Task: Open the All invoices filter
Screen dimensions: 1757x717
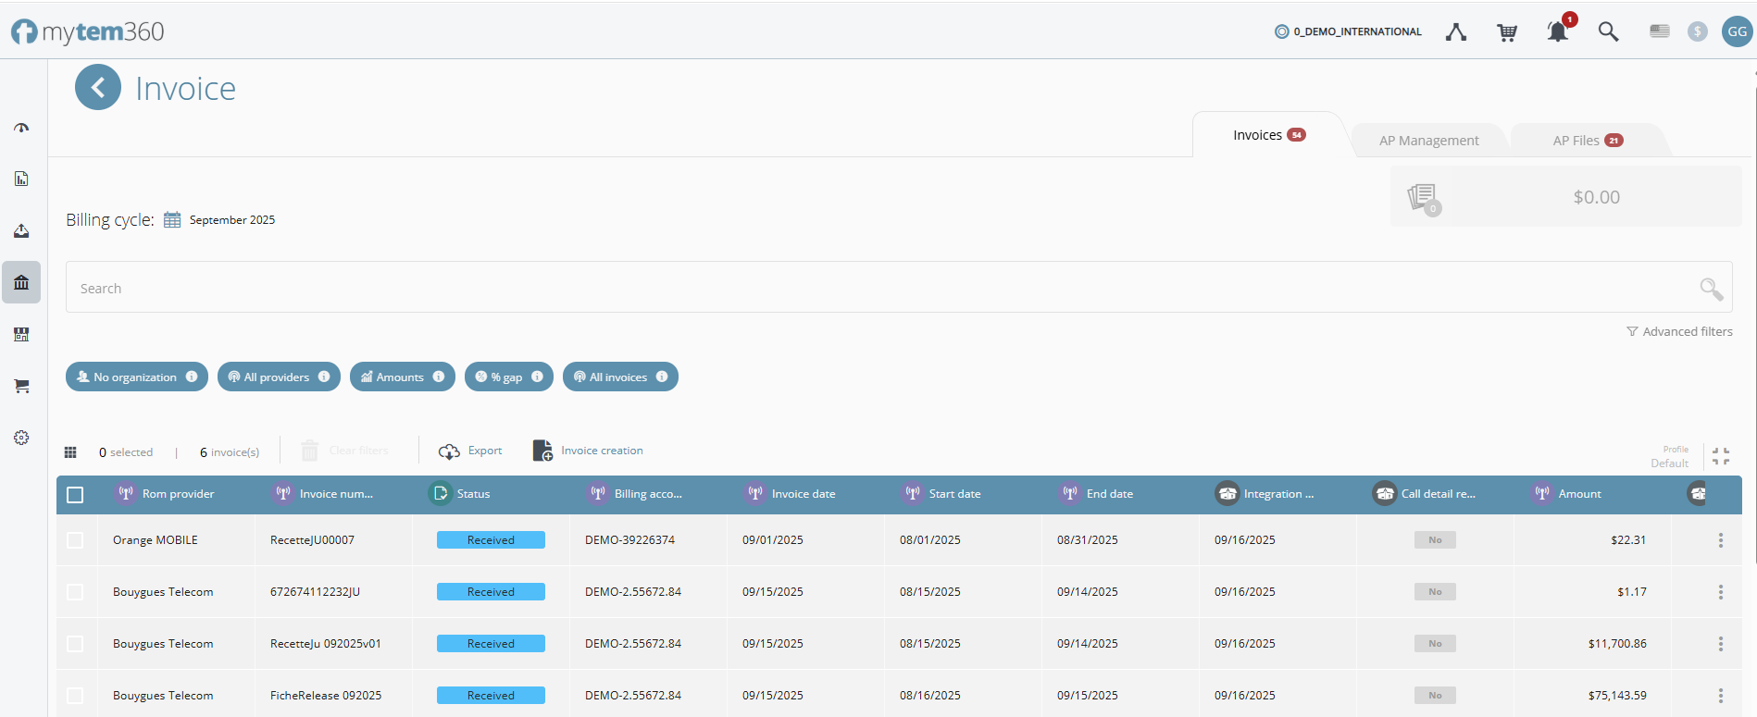Action: point(620,377)
